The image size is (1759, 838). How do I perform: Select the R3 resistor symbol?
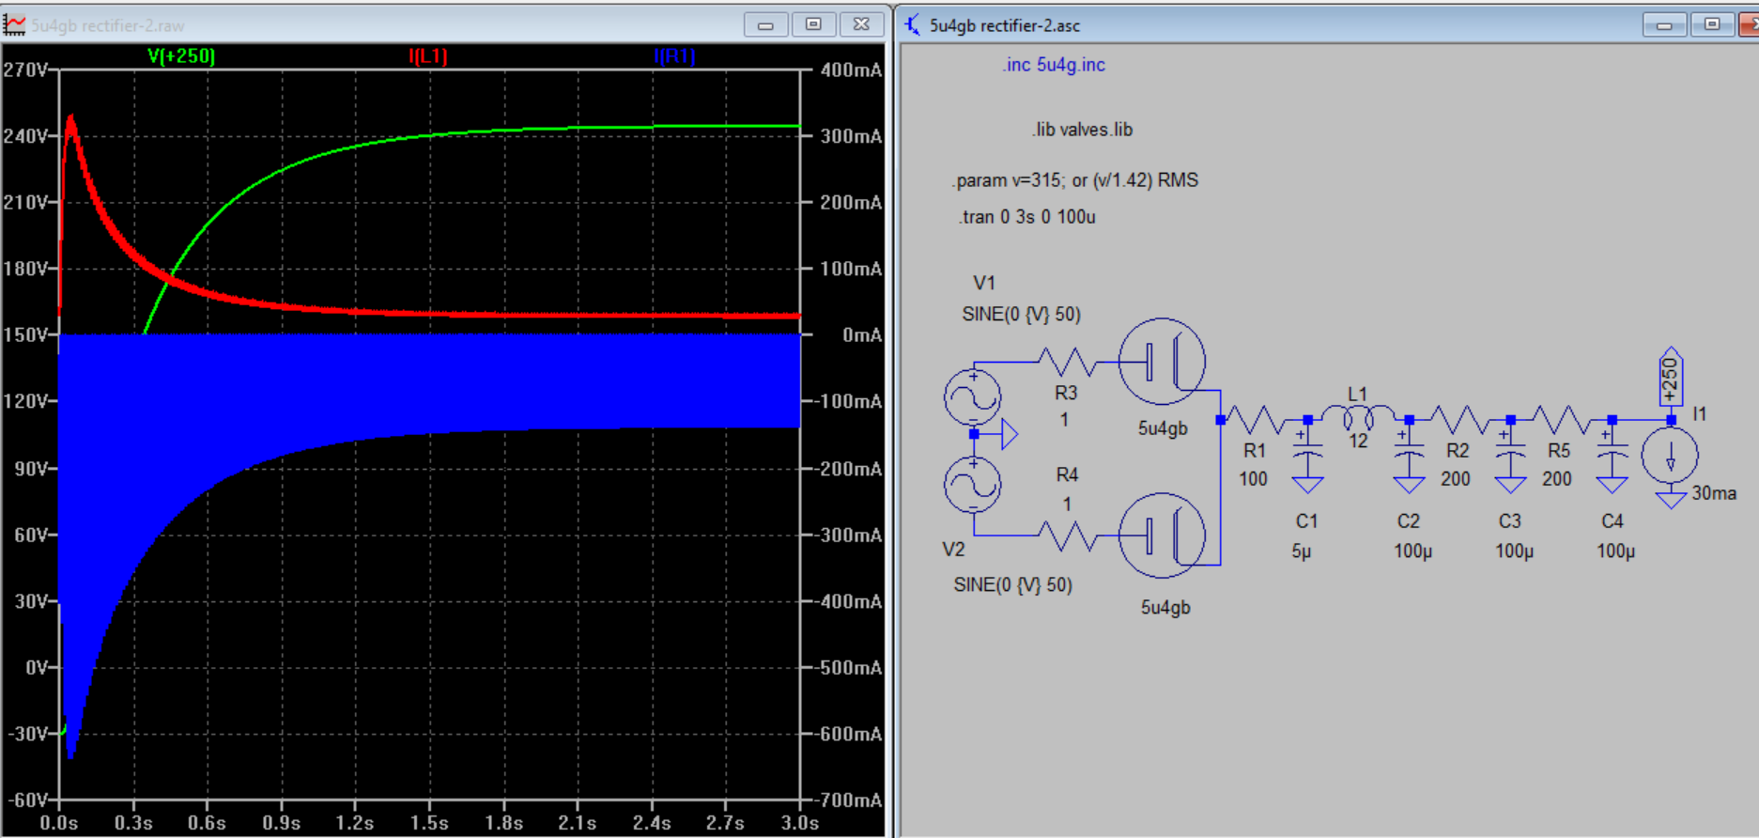[1067, 362]
